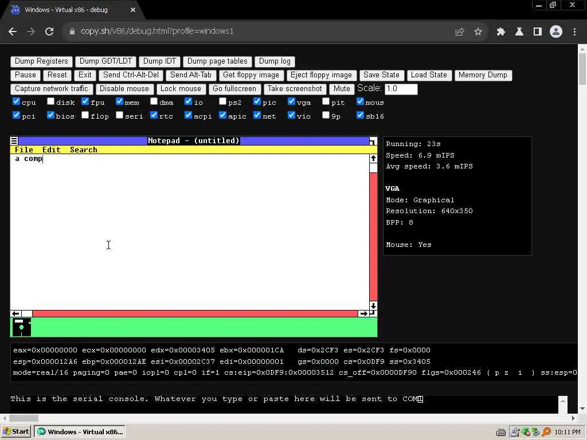Screen dimensions: 587x440
Task: Click Load State button
Action: click(x=429, y=75)
